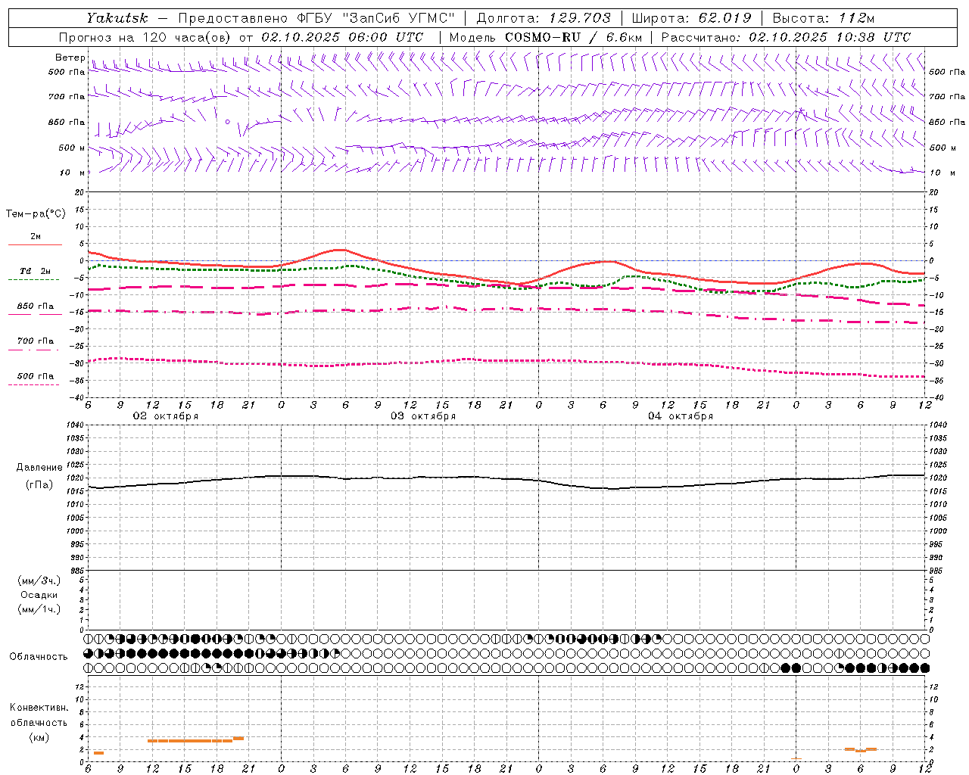
Task: Click the red 2m temperature curve peak on 03 октября
Action: pos(340,250)
